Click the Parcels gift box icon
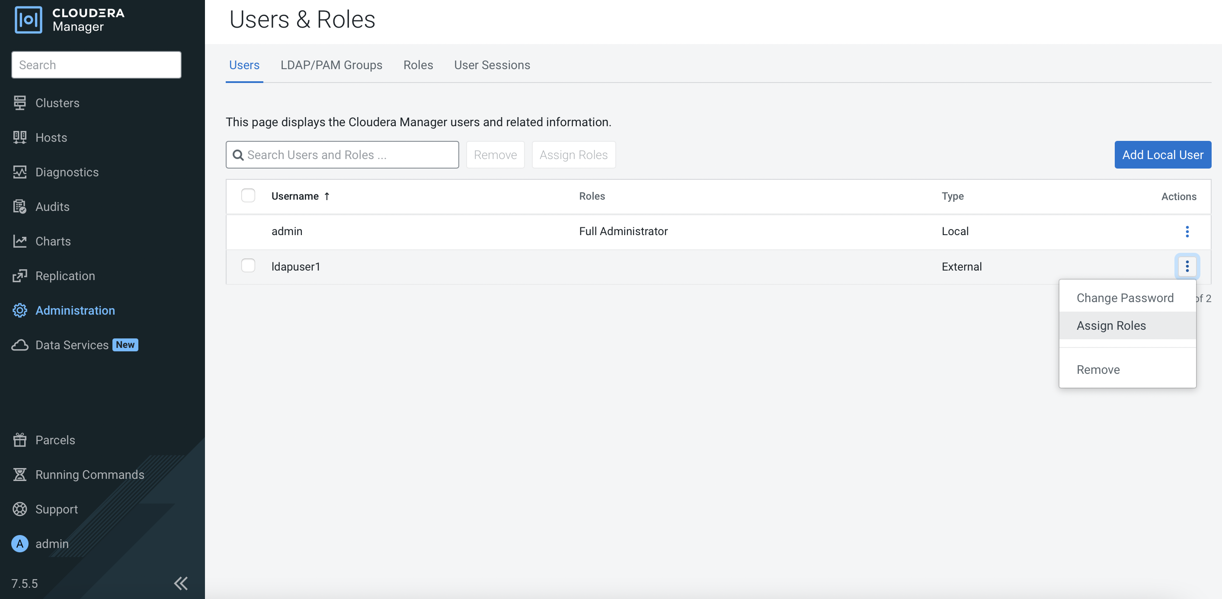Viewport: 1222px width, 599px height. coord(19,440)
